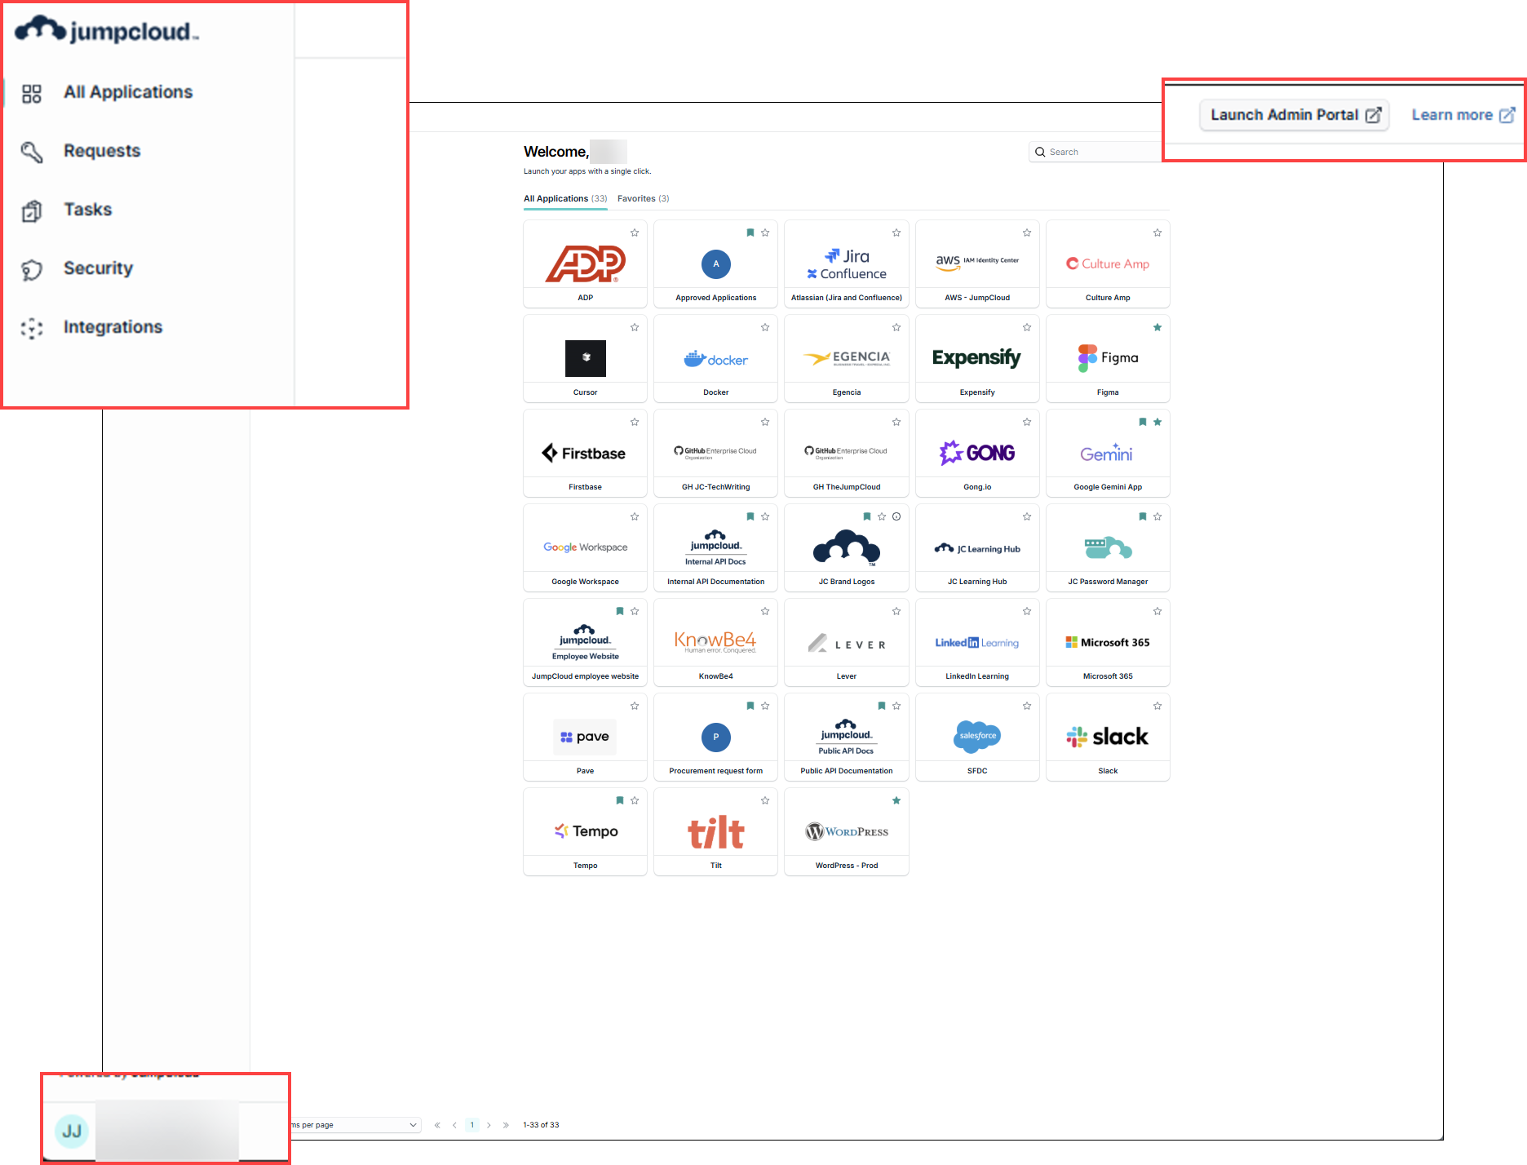This screenshot has width=1527, height=1165.
Task: Open the Pave application
Action: (585, 737)
